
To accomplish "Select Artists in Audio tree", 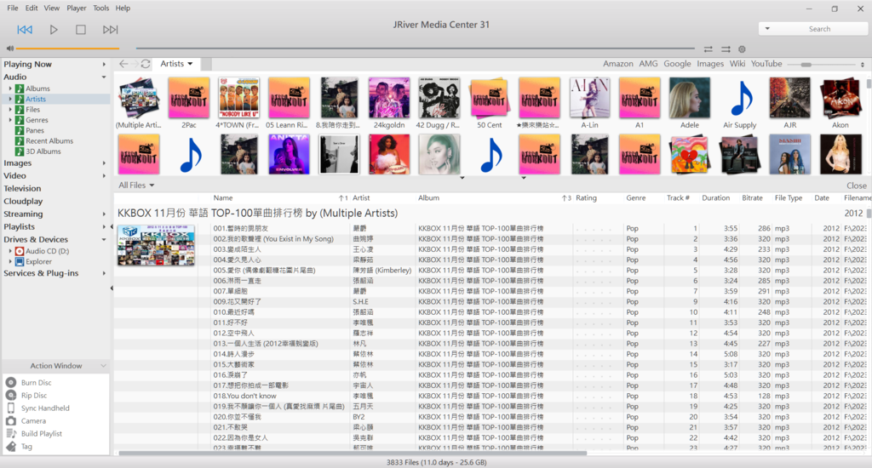I will click(36, 99).
